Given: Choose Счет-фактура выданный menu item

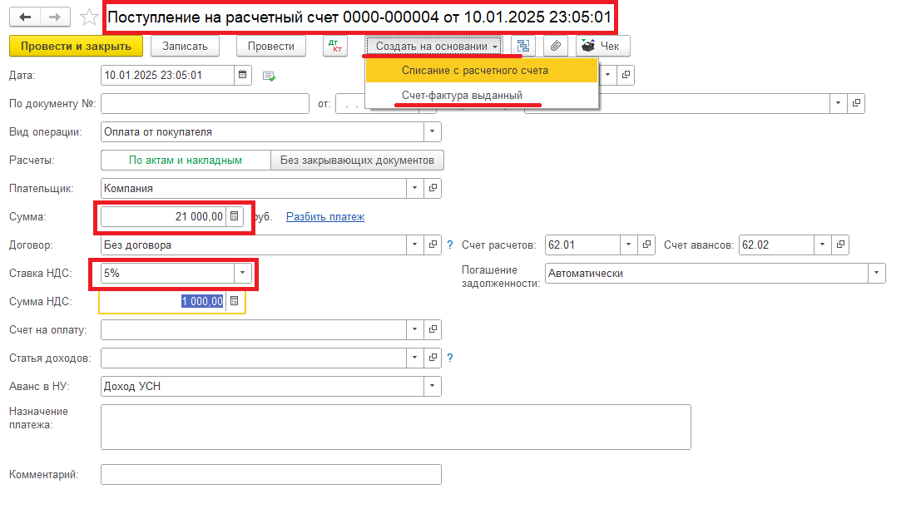Looking at the screenshot, I should pos(462,96).
